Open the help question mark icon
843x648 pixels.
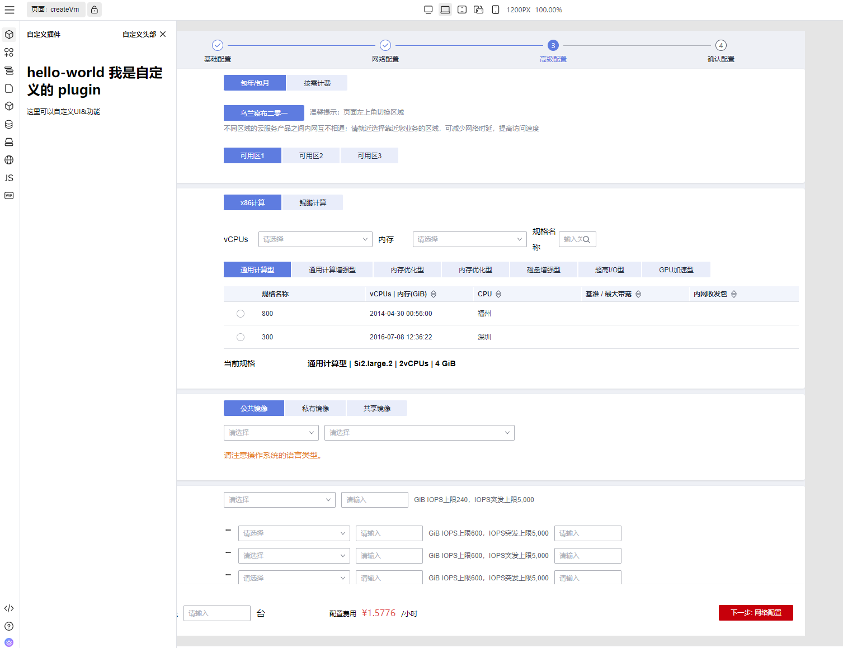[x=9, y=626]
